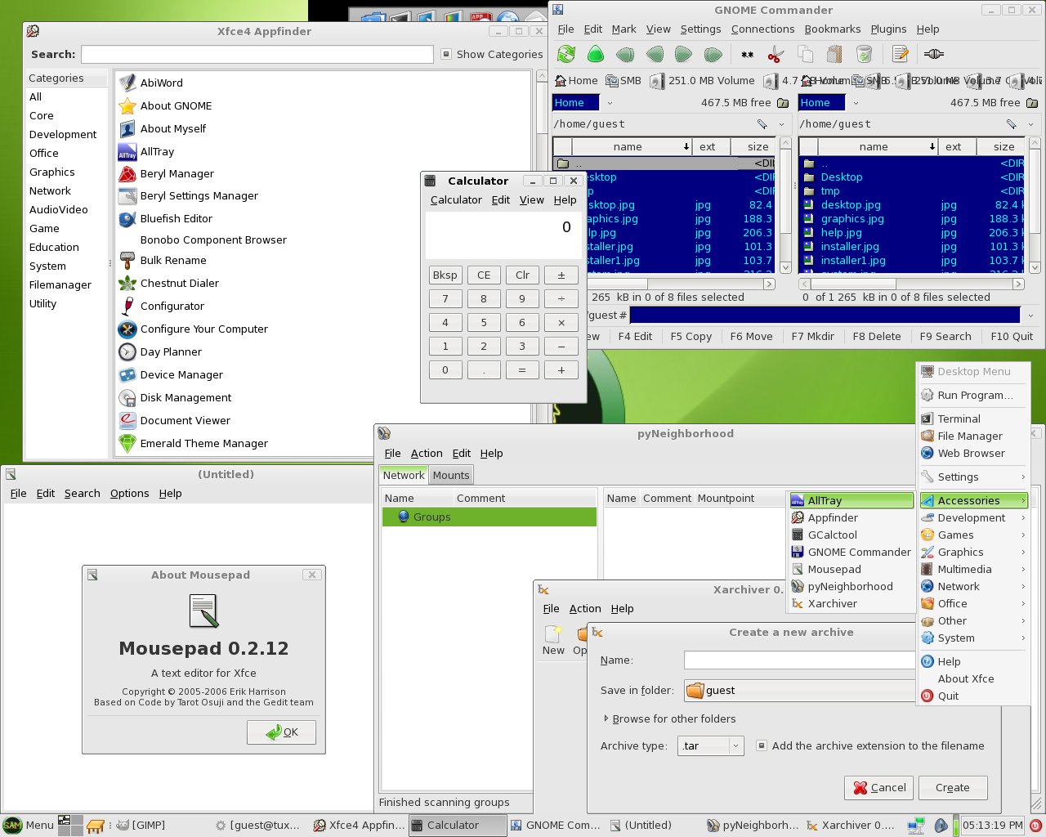The height and width of the screenshot is (837, 1046).
Task: Open the SAM Menu button on taskbar
Action: pos(29,826)
